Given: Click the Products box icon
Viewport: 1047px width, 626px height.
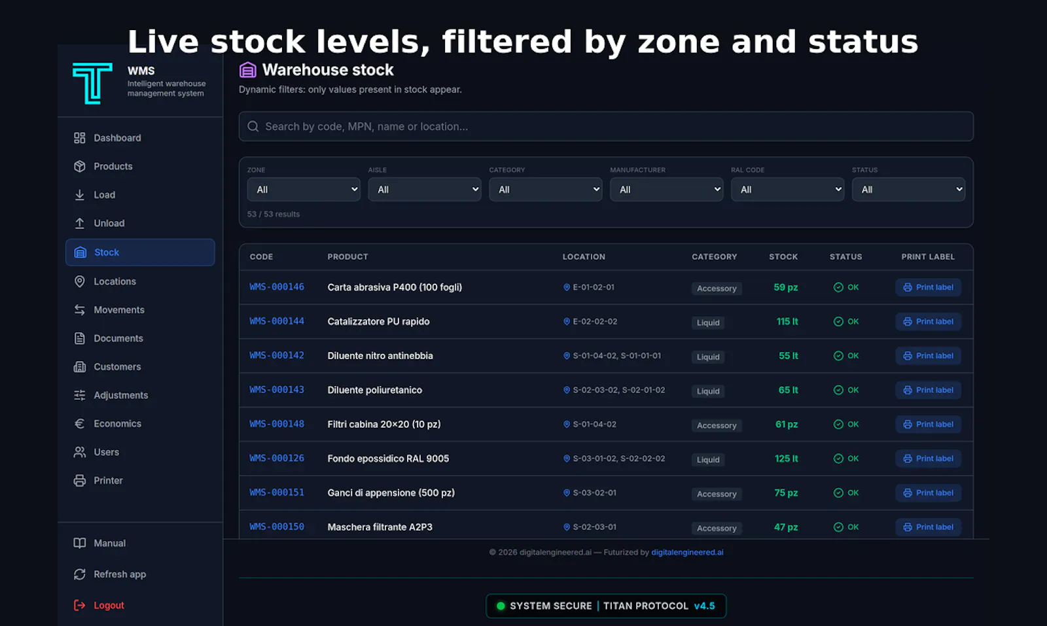Looking at the screenshot, I should (80, 166).
